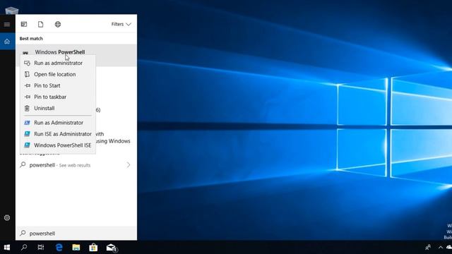Click the icon beside Windows PowerShell ISE
Image resolution: width=452 pixels, height=254 pixels.
tap(27, 145)
